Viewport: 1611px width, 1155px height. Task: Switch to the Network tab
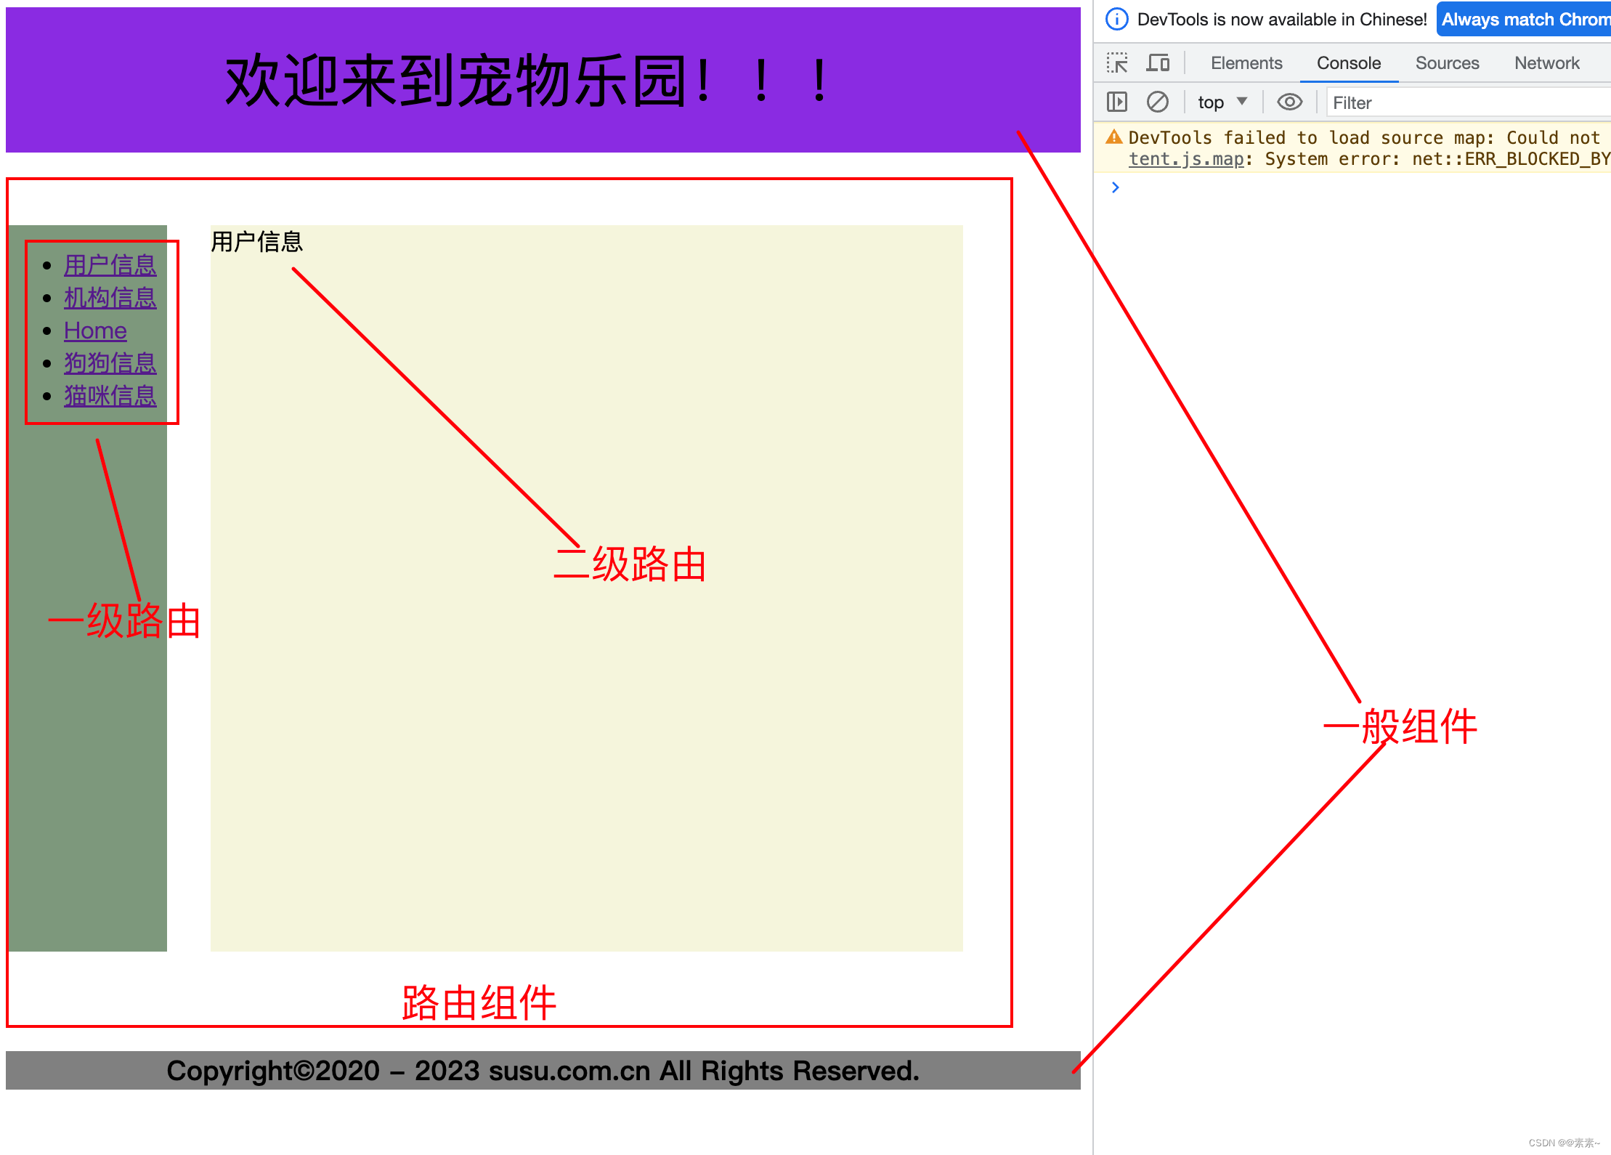(1546, 63)
